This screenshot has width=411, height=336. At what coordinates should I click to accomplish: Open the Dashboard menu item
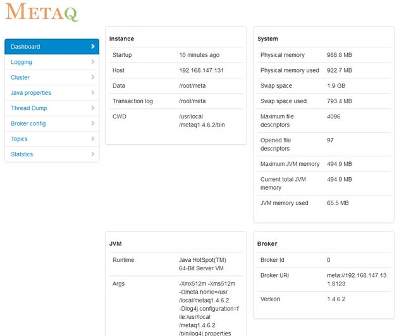coord(52,46)
